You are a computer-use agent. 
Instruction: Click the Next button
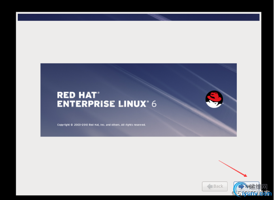point(246,187)
